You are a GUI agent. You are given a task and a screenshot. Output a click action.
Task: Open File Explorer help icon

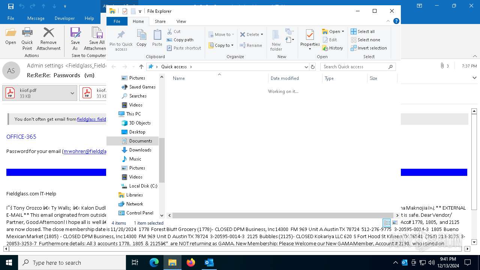396,21
